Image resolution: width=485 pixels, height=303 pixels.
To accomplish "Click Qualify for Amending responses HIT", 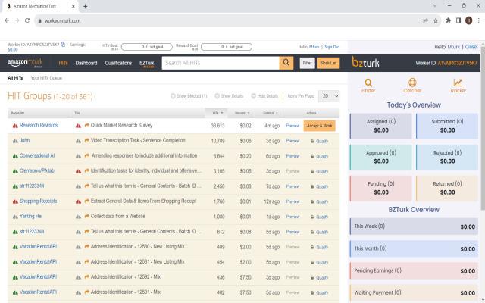I will click(x=321, y=157).
